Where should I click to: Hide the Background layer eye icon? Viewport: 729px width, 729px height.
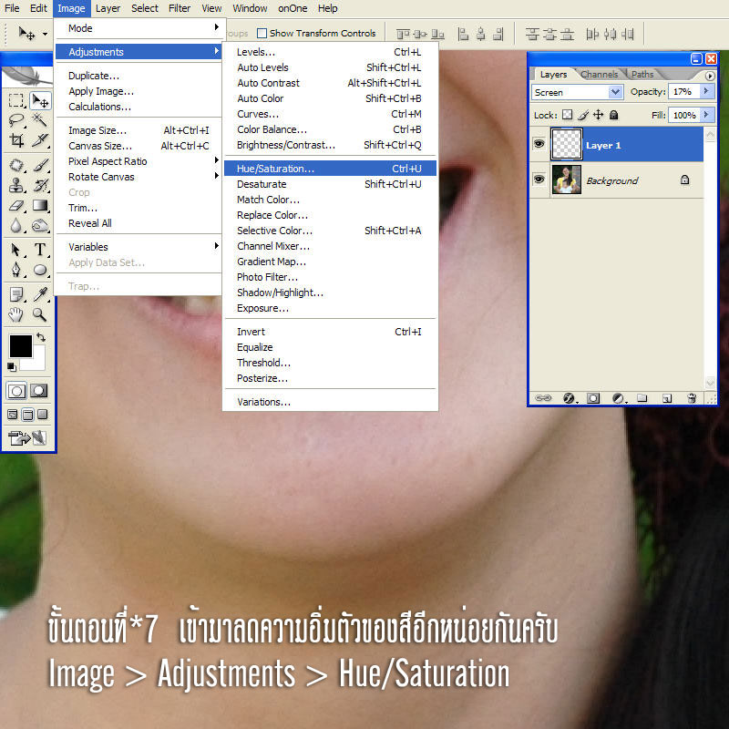pyautogui.click(x=539, y=179)
